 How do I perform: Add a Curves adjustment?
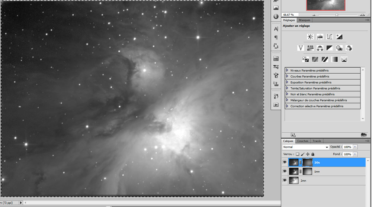pos(330,37)
